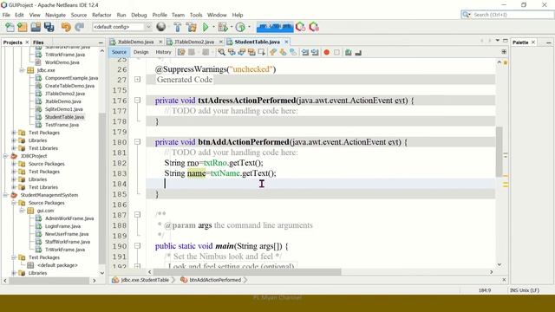Open the default config combo box
Viewport: 555px width, 312px height.
[121, 27]
